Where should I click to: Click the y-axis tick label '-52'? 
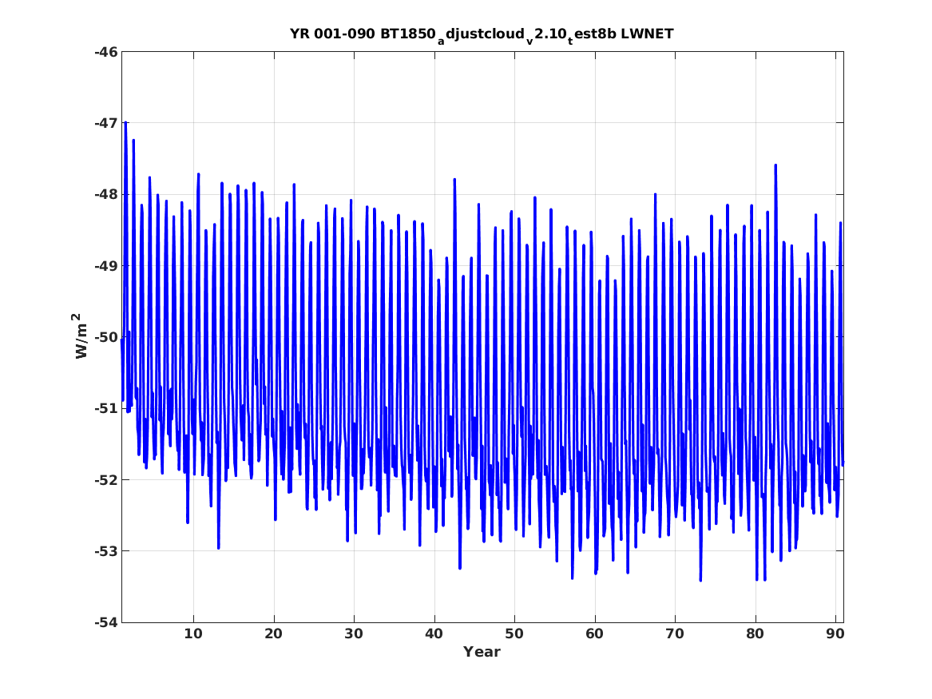105,479
